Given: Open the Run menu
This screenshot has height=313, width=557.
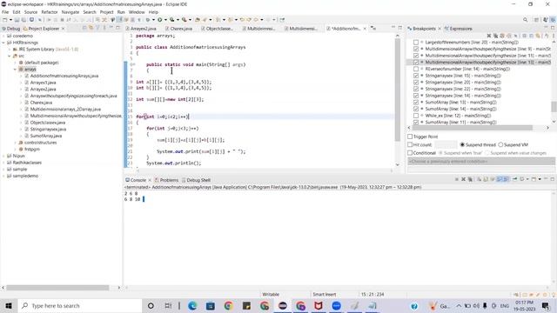Looking at the screenshot, I should tap(121, 12).
